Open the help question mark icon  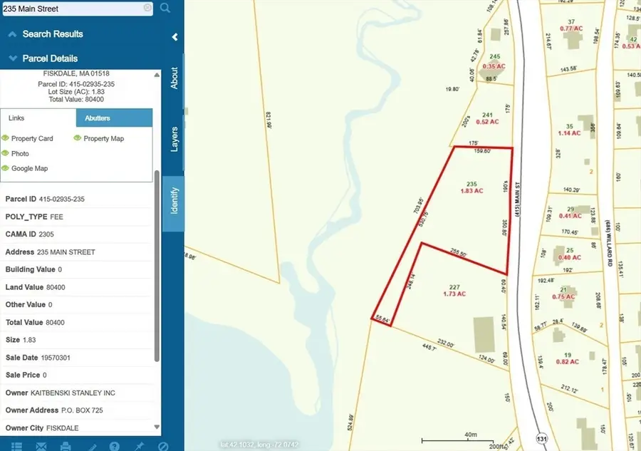coord(115,446)
